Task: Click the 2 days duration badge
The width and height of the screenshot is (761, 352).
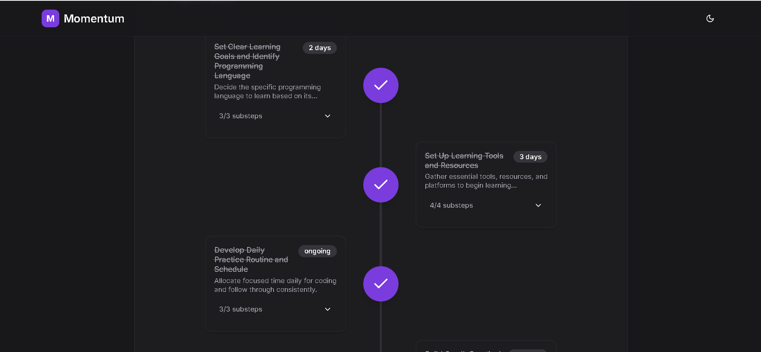Action: (320, 48)
